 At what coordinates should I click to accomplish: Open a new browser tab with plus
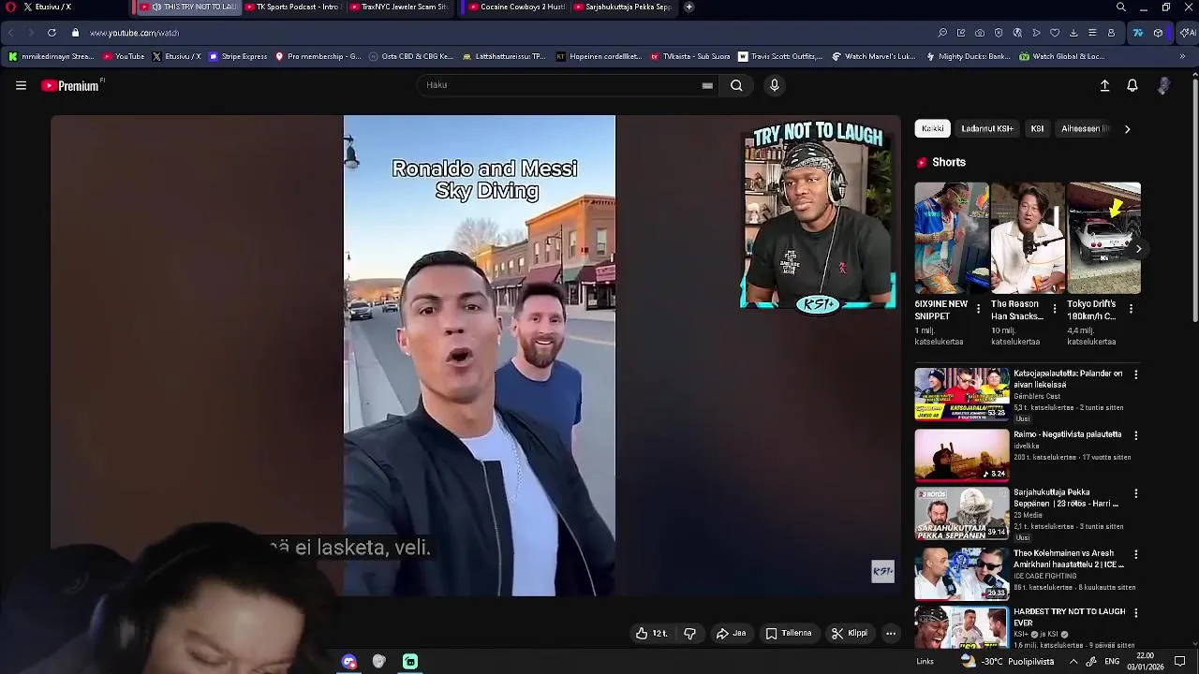click(x=688, y=7)
